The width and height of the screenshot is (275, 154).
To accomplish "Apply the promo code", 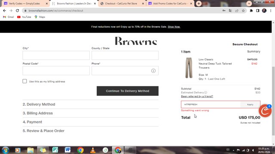I will pyautogui.click(x=250, y=104).
